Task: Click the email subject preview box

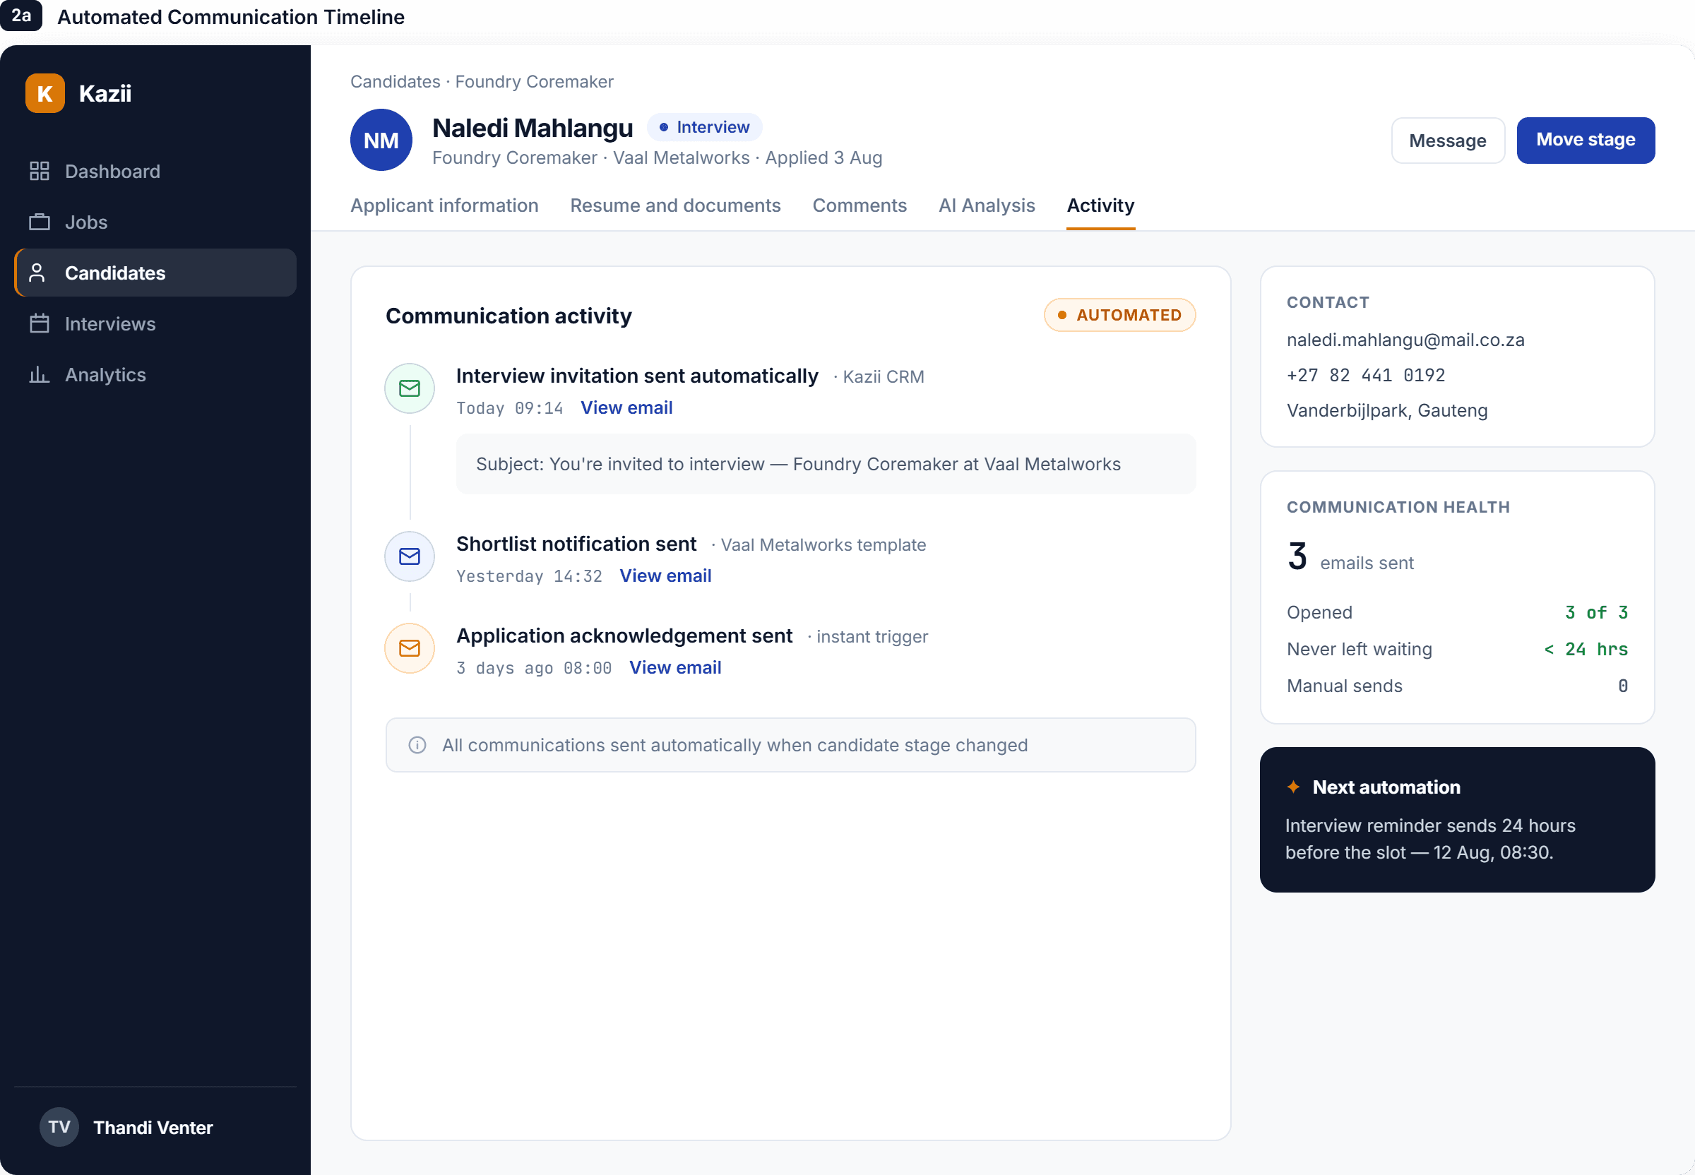Action: coord(826,464)
